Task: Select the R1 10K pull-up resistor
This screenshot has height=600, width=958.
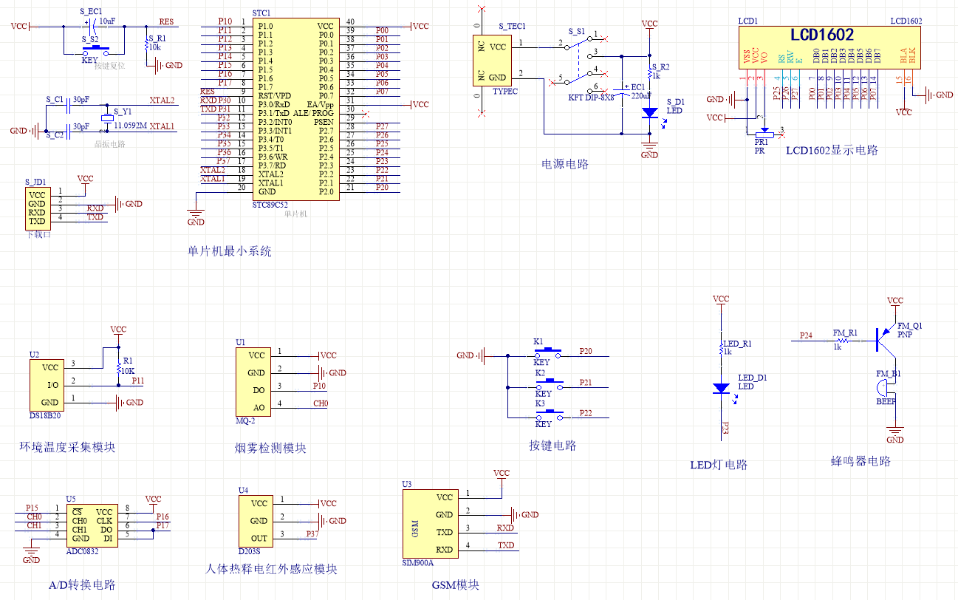Action: tap(118, 367)
